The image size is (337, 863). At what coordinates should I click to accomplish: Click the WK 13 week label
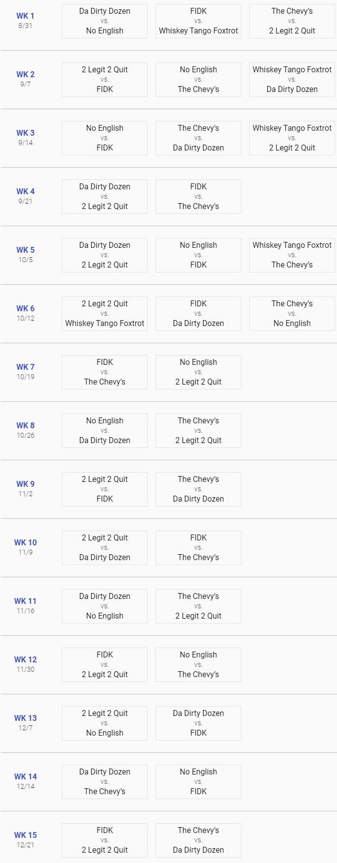click(26, 718)
